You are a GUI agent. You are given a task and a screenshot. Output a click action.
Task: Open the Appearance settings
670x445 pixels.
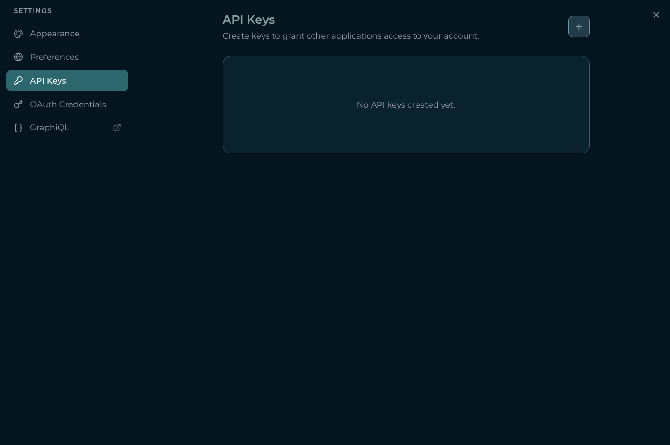67,34
